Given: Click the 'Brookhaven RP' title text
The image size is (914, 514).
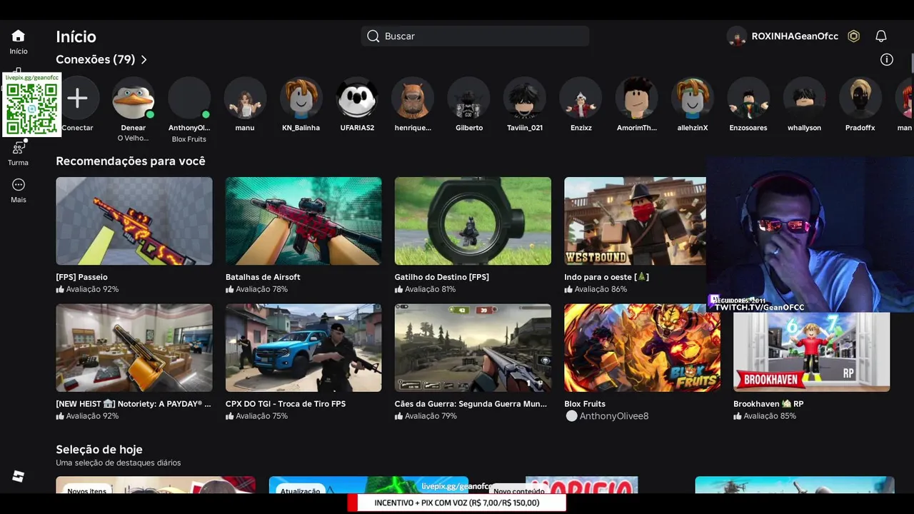Looking at the screenshot, I should 768,404.
